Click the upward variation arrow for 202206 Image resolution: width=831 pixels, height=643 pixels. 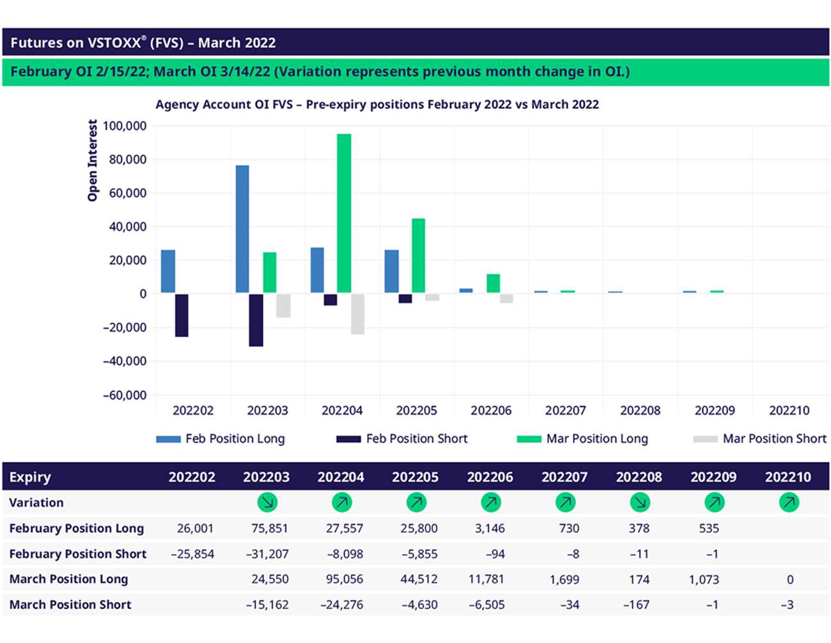(491, 503)
